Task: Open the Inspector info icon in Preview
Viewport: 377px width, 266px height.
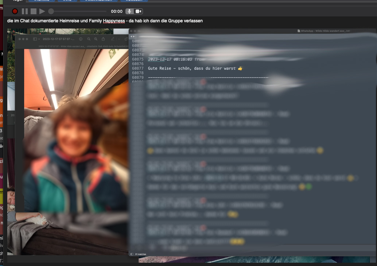Action: (81, 39)
